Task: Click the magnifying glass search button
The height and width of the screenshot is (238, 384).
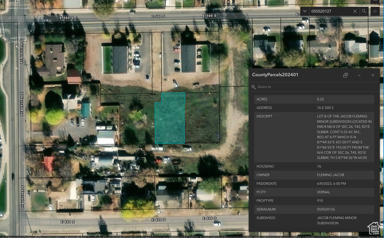Action: pyautogui.click(x=364, y=11)
